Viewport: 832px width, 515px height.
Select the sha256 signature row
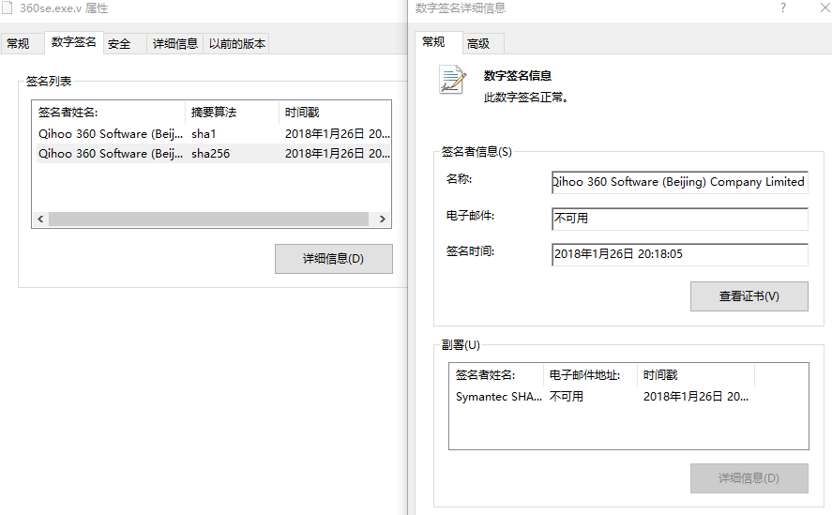211,154
